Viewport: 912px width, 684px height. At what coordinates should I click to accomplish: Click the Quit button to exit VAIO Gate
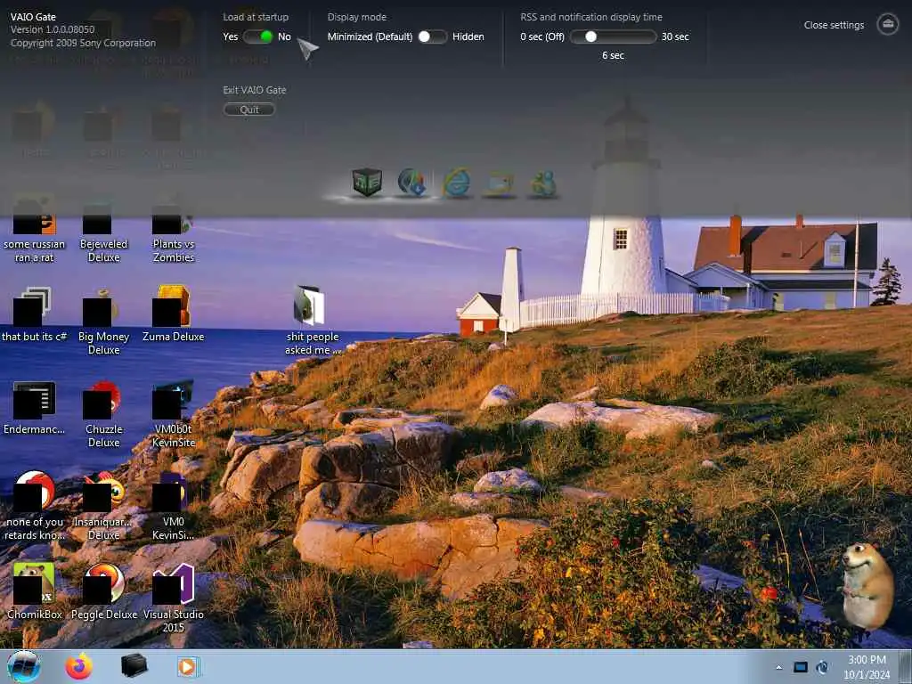249,110
